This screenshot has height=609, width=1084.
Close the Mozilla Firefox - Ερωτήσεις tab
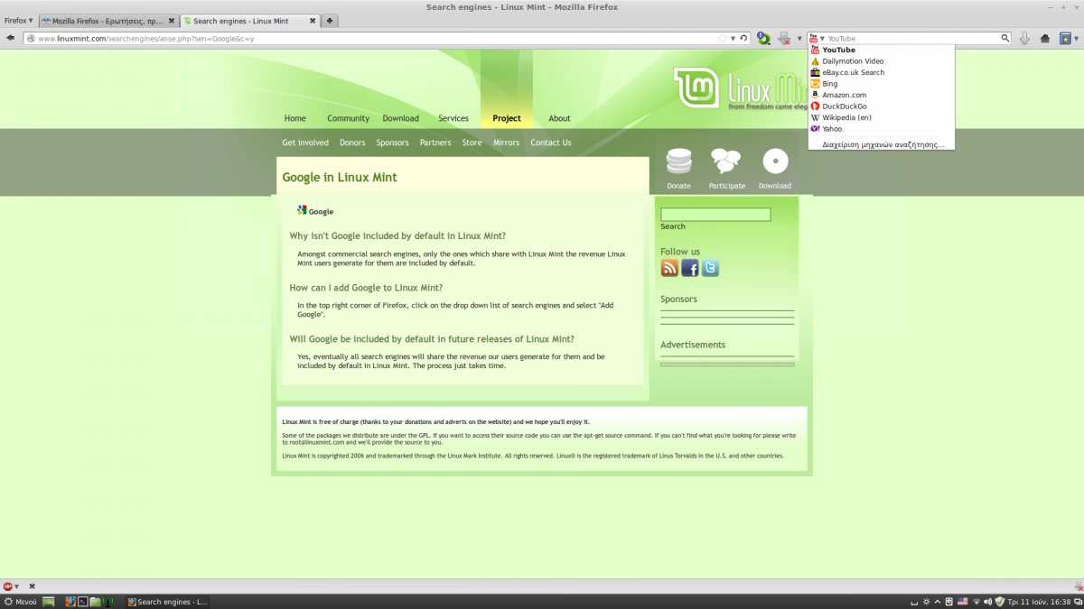(x=172, y=21)
